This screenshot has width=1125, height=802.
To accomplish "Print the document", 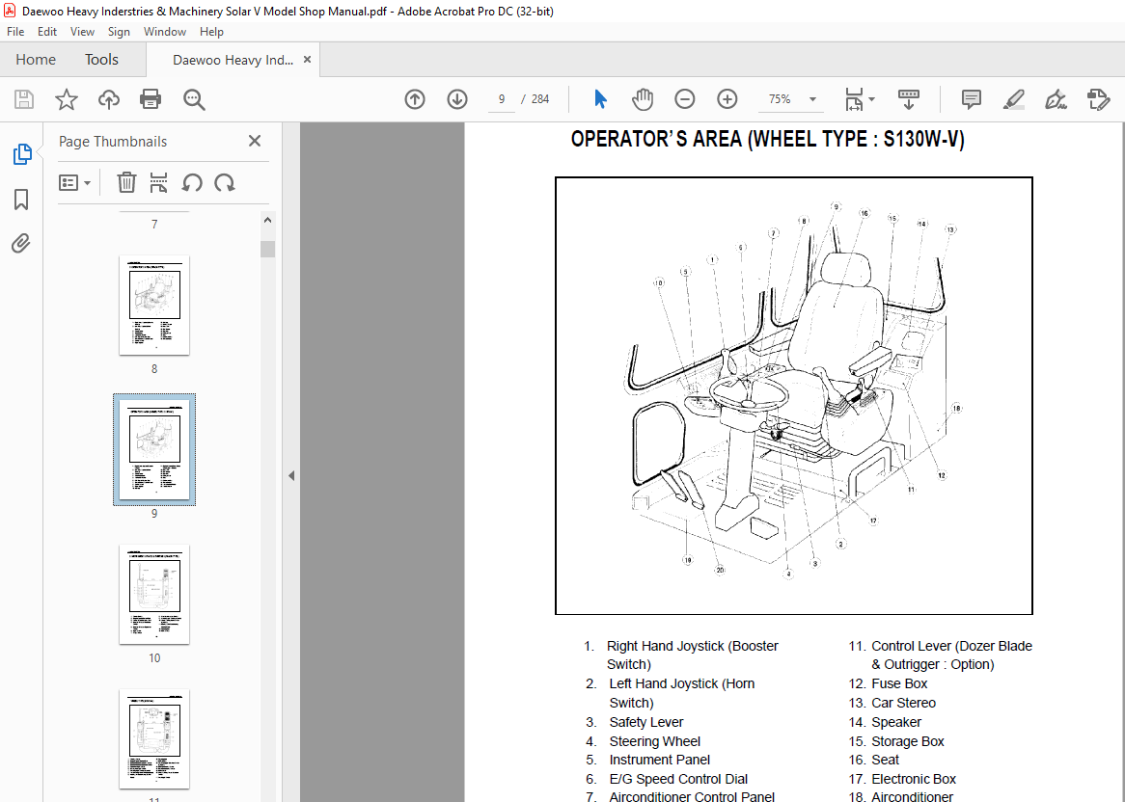I will (x=151, y=99).
